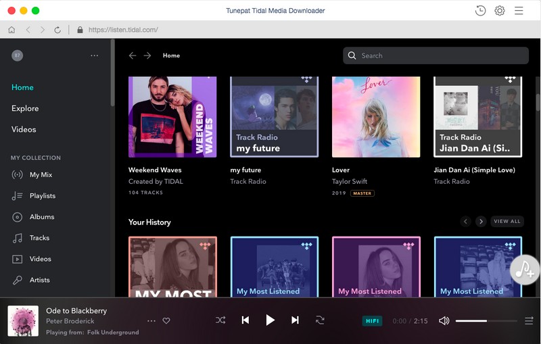Open the Folk Underground source link
This screenshot has height=344, width=541.
click(x=113, y=333)
